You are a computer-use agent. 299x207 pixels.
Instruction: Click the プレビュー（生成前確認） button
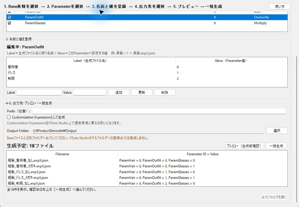(x=245, y=146)
